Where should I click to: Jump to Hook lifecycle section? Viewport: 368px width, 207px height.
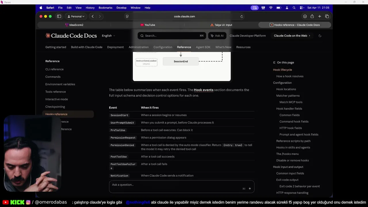282,70
